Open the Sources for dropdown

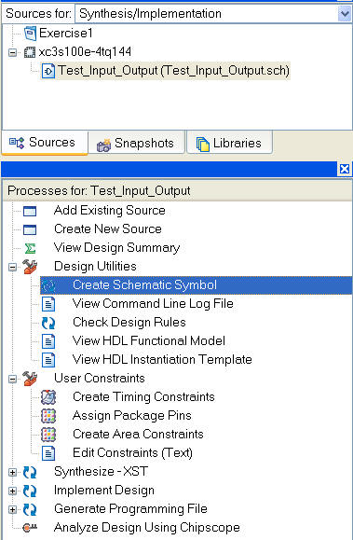tap(345, 14)
